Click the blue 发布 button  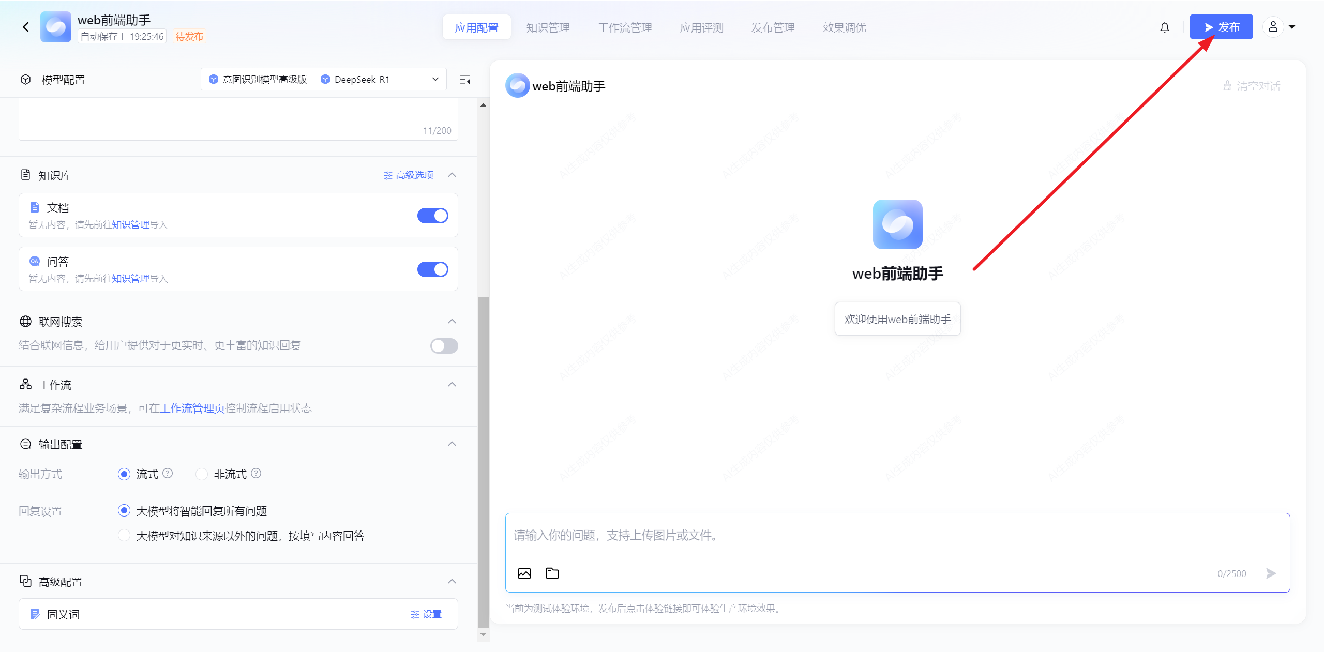pos(1222,27)
